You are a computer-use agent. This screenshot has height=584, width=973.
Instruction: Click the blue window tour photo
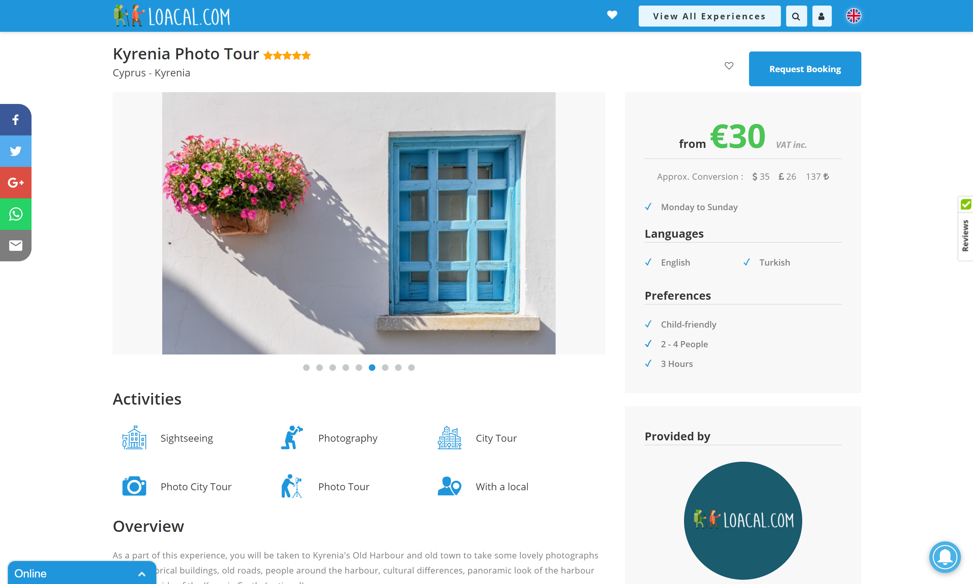pyautogui.click(x=359, y=223)
